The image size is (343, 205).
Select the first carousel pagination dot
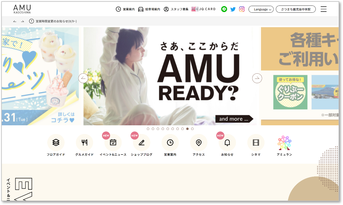pyautogui.click(x=148, y=129)
